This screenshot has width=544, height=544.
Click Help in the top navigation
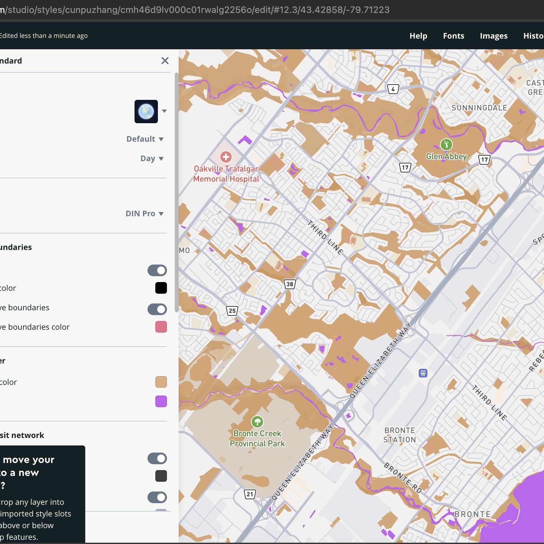418,36
